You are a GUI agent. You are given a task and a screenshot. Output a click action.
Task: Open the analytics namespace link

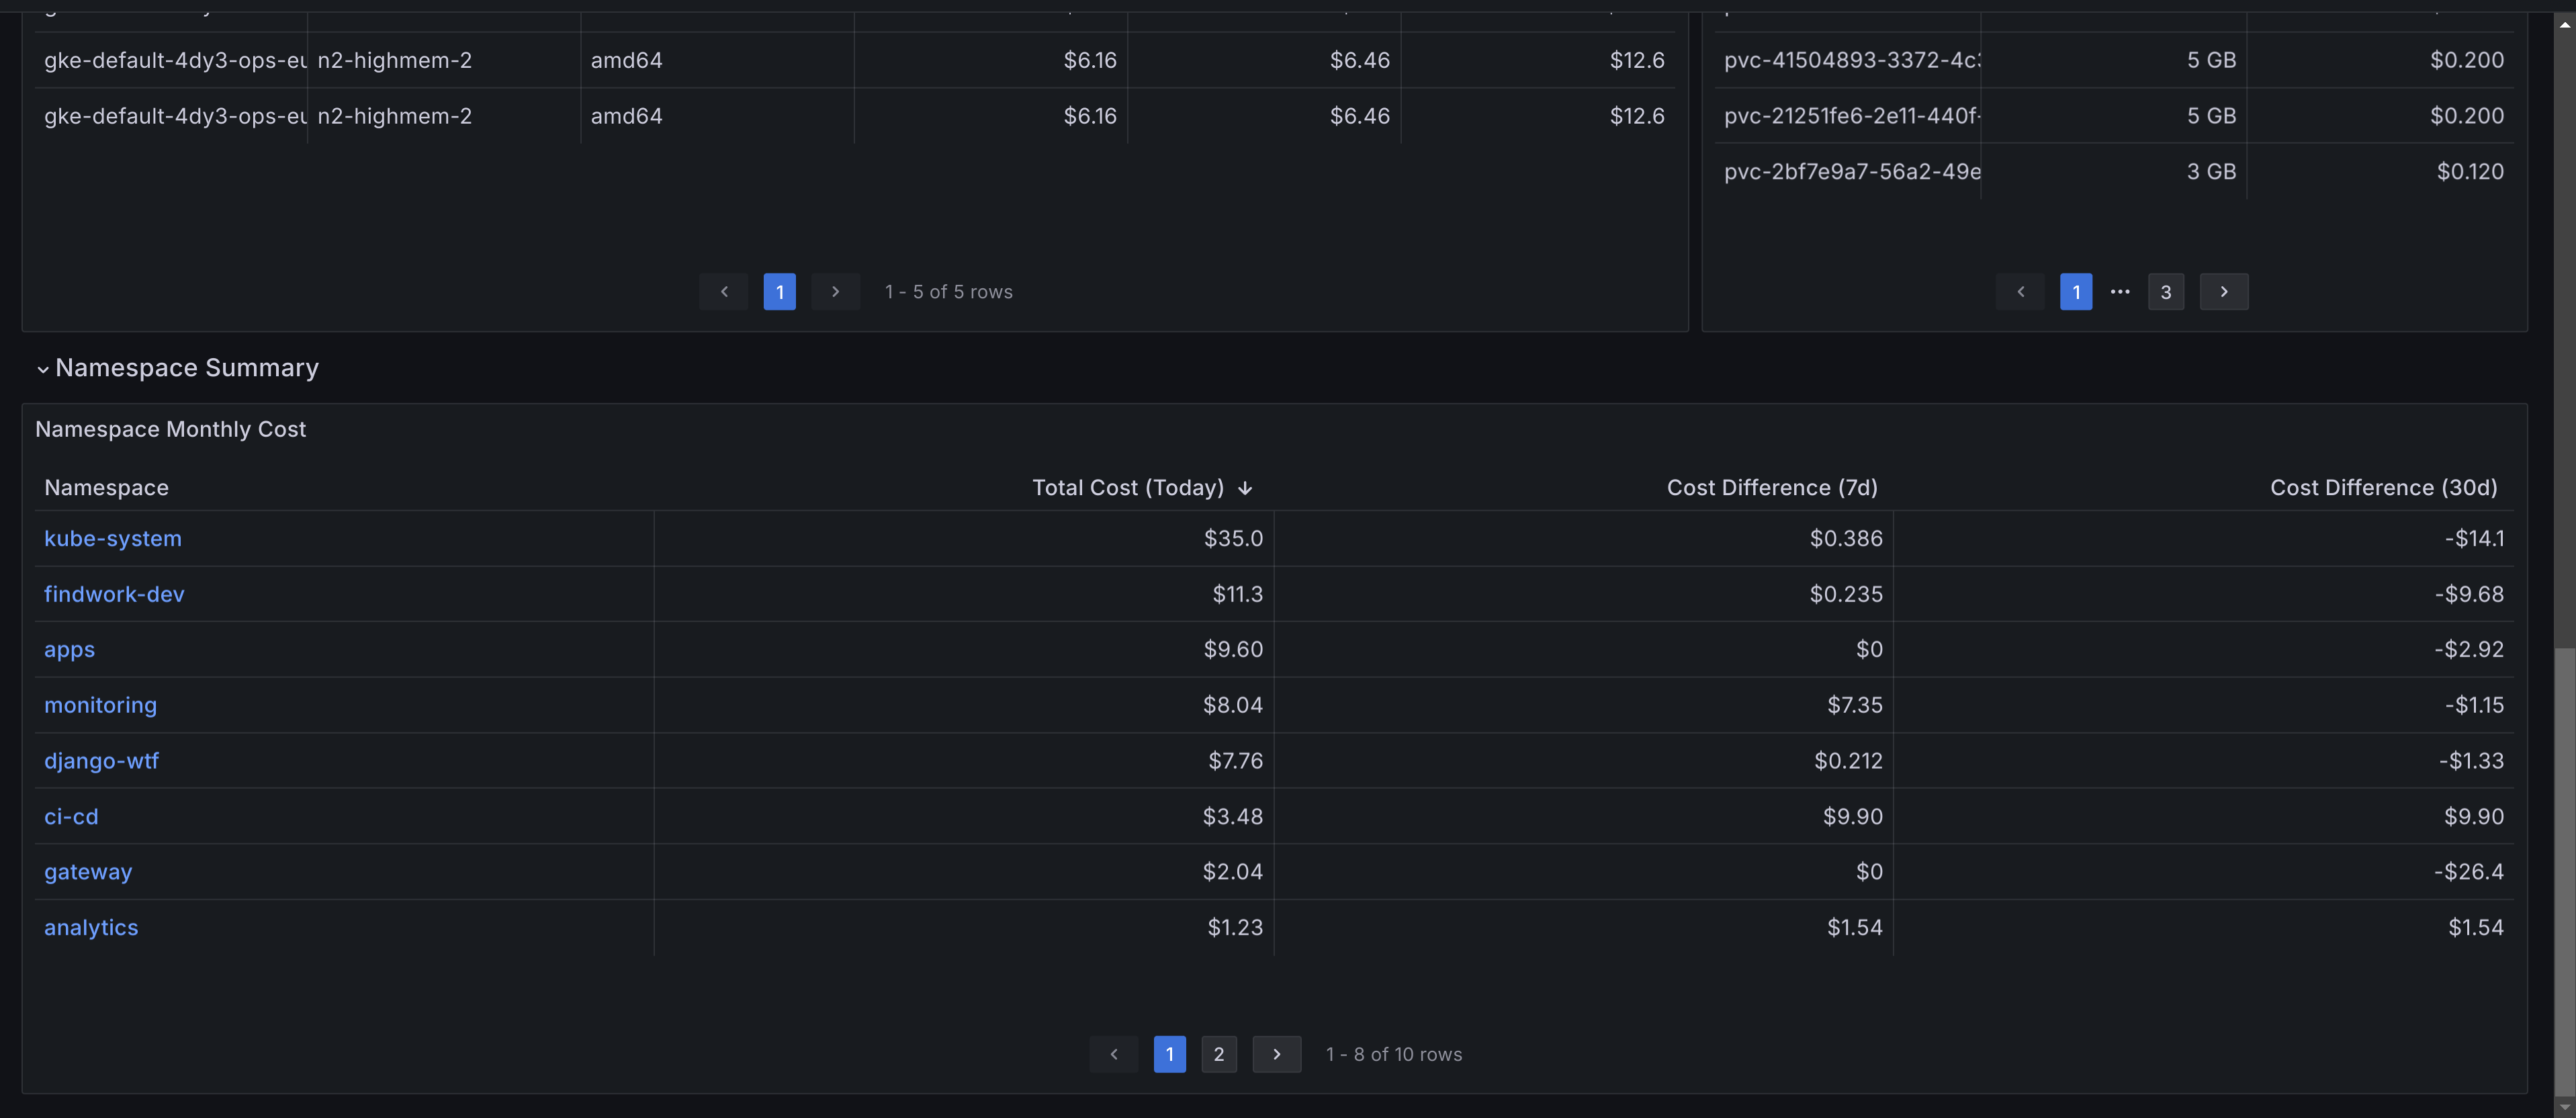click(91, 927)
